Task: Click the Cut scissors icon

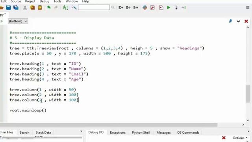Action: [x=25, y=7]
